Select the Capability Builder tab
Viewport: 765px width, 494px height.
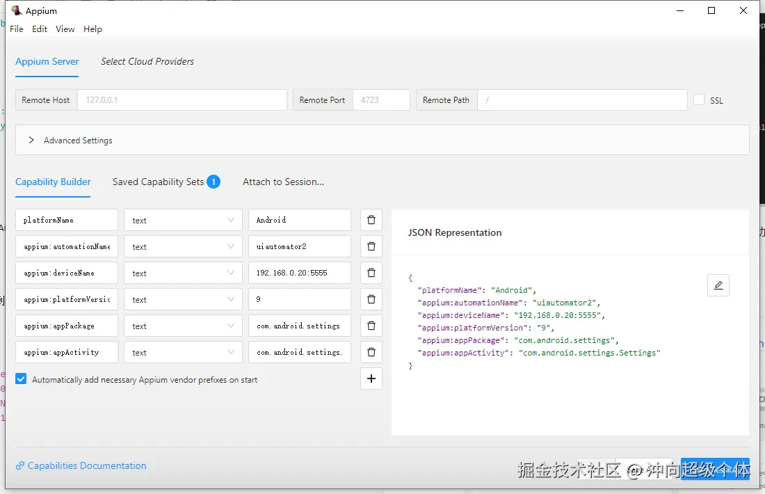(x=53, y=182)
